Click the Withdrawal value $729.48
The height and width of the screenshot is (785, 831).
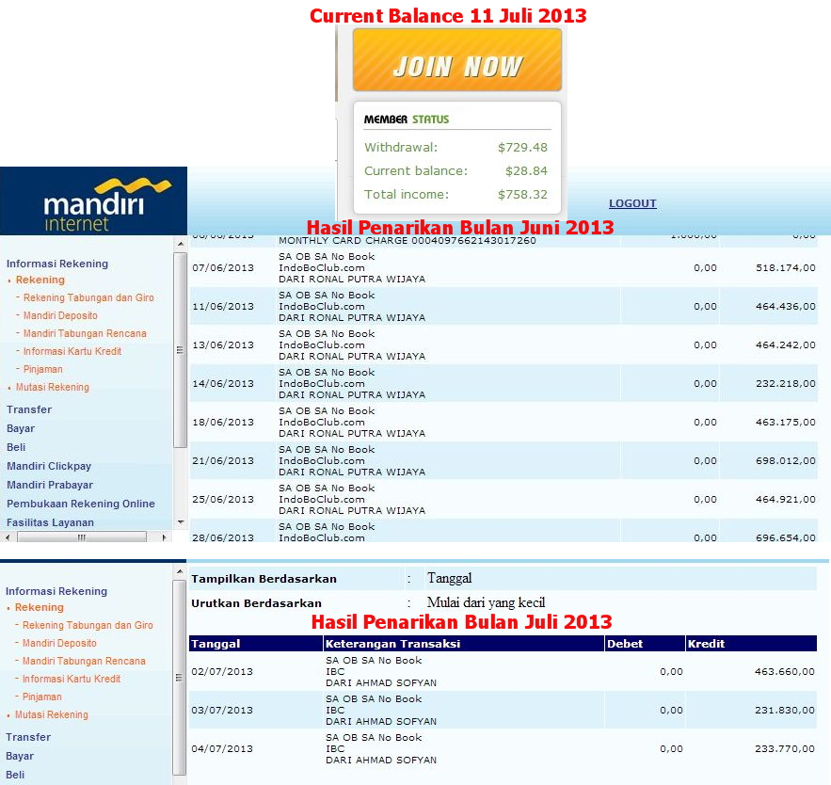point(522,148)
